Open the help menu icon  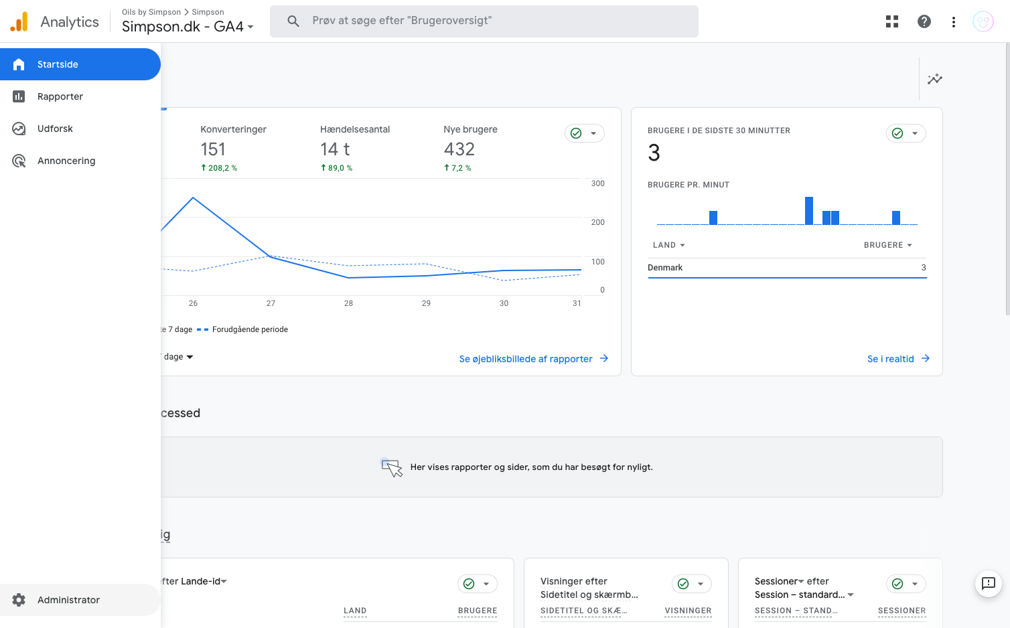[924, 21]
